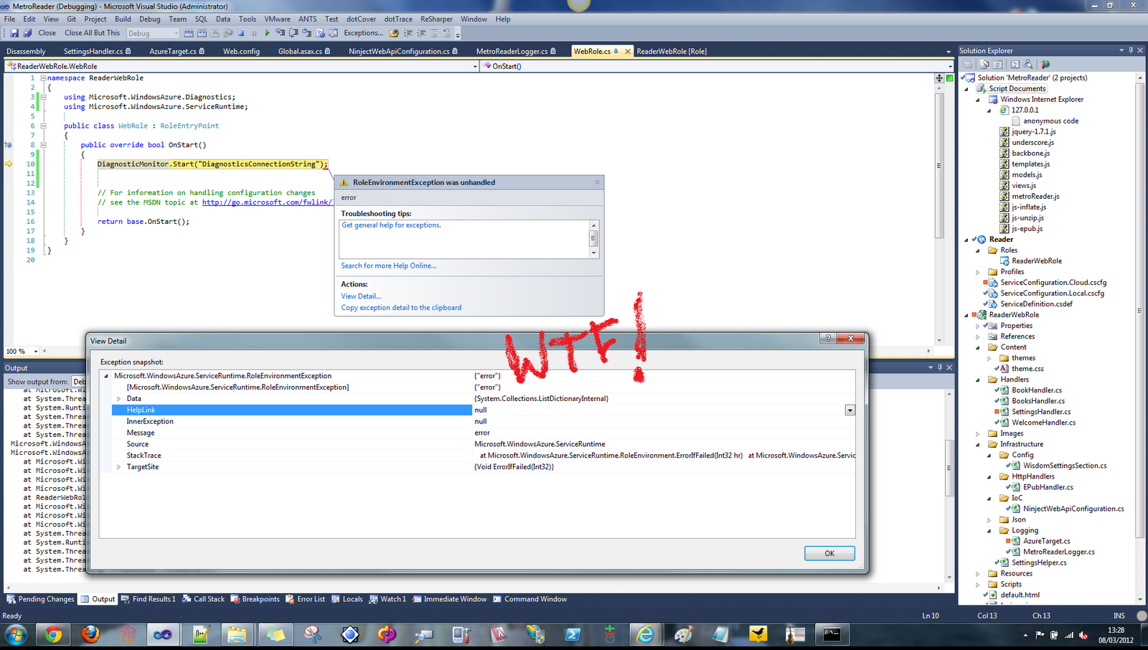Open the Call Stack tab
Viewport: 1148px width, 650px height.
click(x=203, y=599)
